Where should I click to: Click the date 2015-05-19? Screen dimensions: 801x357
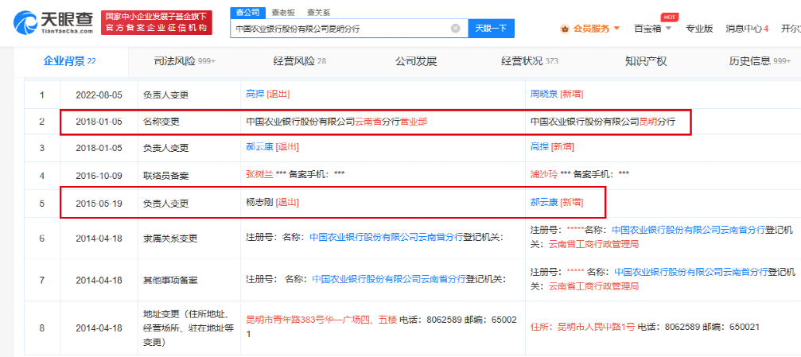pos(99,204)
